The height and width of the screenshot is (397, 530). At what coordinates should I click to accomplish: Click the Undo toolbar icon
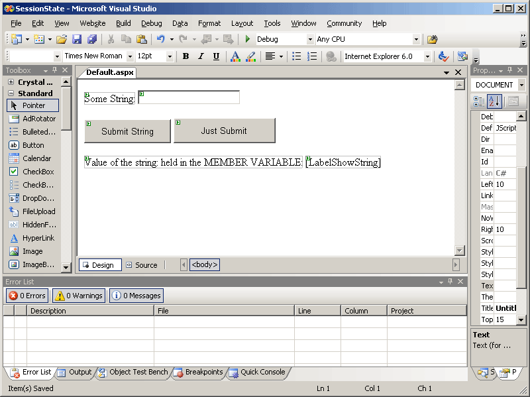coord(161,40)
